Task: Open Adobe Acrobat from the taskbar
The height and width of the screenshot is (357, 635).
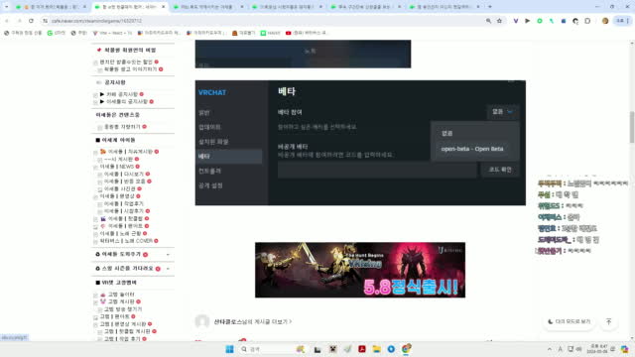Action: [x=361, y=349]
